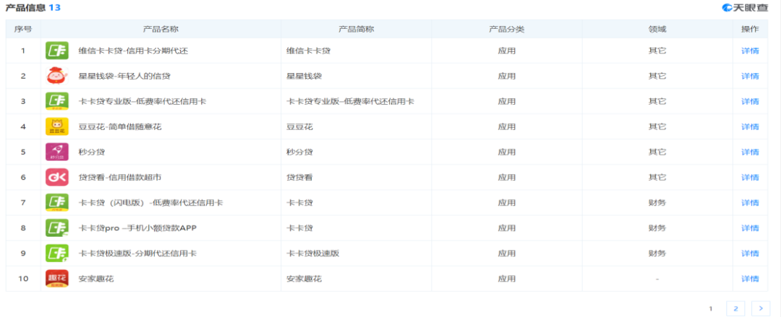
Task: Click the 产品信息 13 section title
Action: tap(33, 7)
